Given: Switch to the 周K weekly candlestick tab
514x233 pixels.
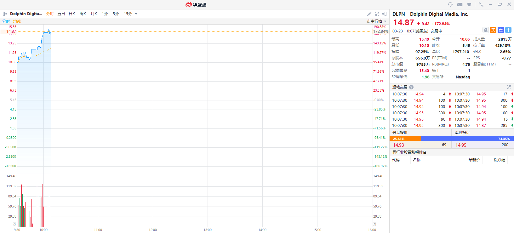Looking at the screenshot, I should tap(83, 14).
